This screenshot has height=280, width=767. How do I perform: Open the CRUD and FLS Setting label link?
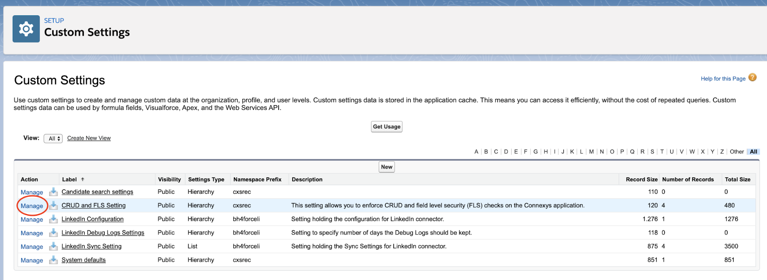[x=94, y=205]
